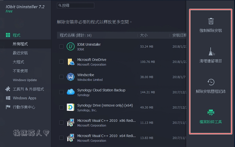Click the broom icon for 清理遺留項目
The image size is (235, 147).
coord(211,52)
